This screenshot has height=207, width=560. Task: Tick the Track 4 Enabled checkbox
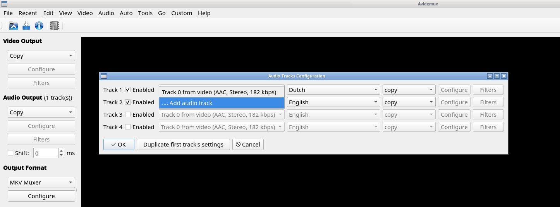click(x=128, y=127)
